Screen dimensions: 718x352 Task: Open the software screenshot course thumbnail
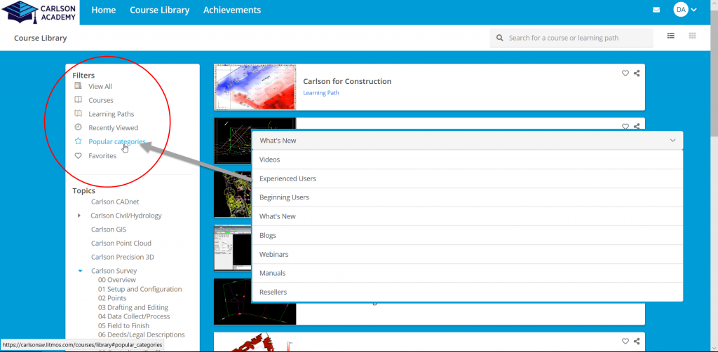coord(233,248)
